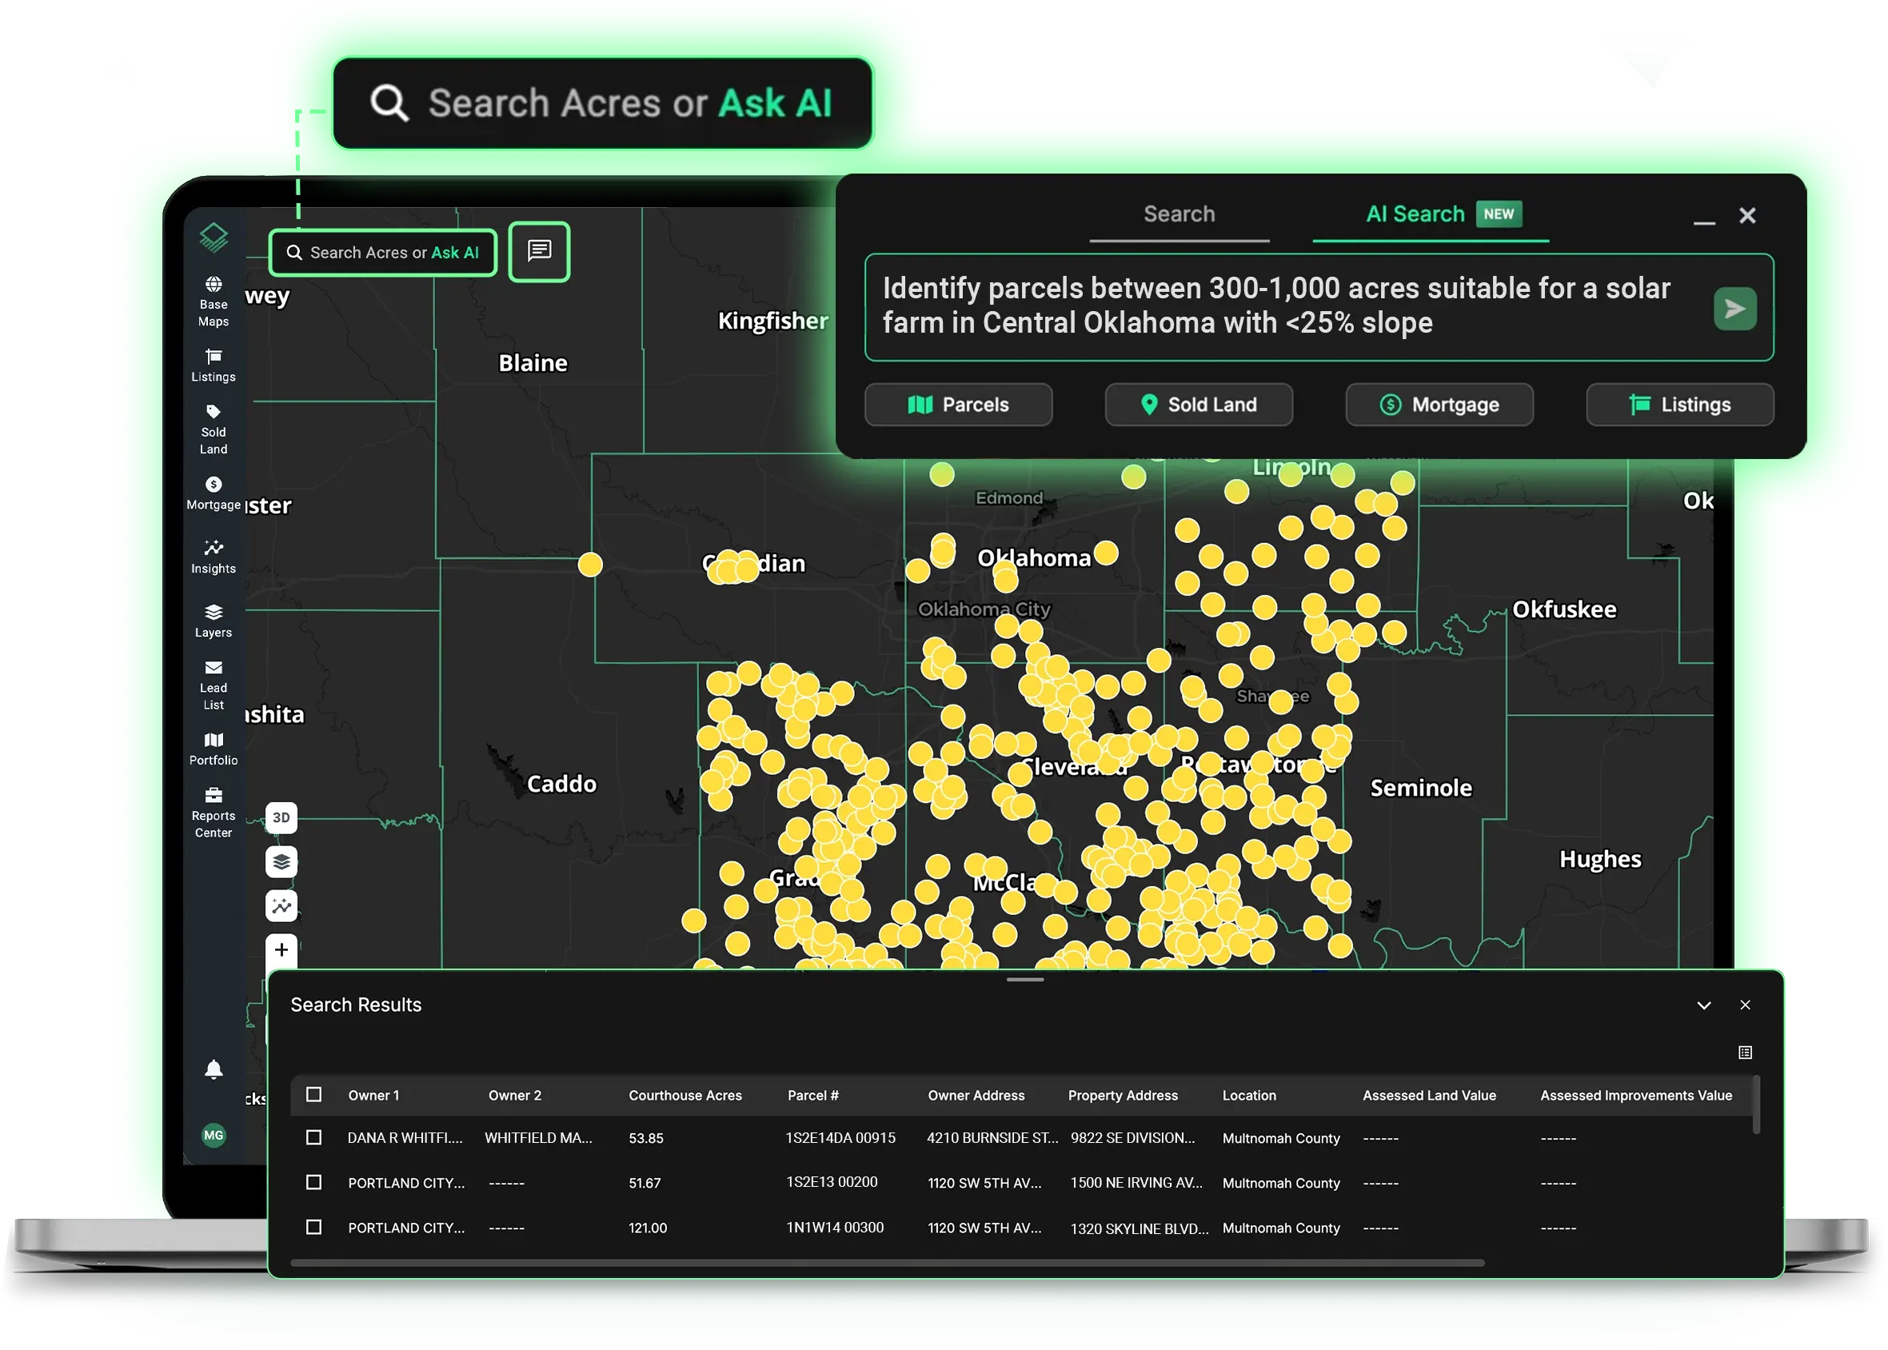
Task: Click the Acres logo icon
Action: pyautogui.click(x=214, y=238)
